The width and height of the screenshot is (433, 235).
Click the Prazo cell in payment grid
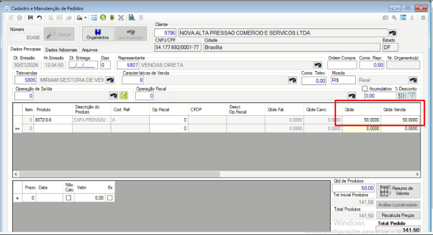coord(29,198)
